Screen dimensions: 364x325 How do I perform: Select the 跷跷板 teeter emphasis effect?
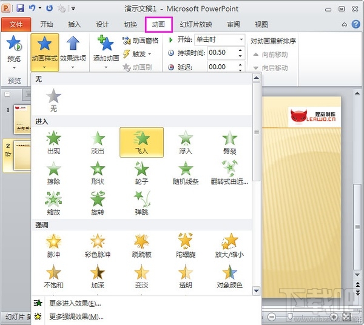(141, 246)
